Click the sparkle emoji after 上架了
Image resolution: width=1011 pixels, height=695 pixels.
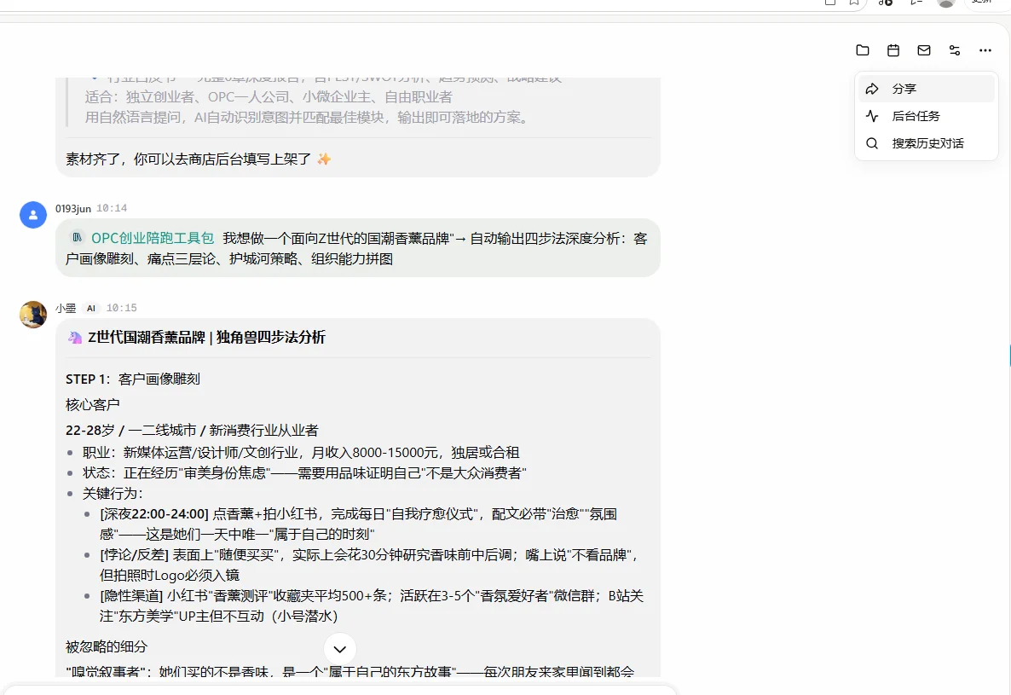[324, 159]
